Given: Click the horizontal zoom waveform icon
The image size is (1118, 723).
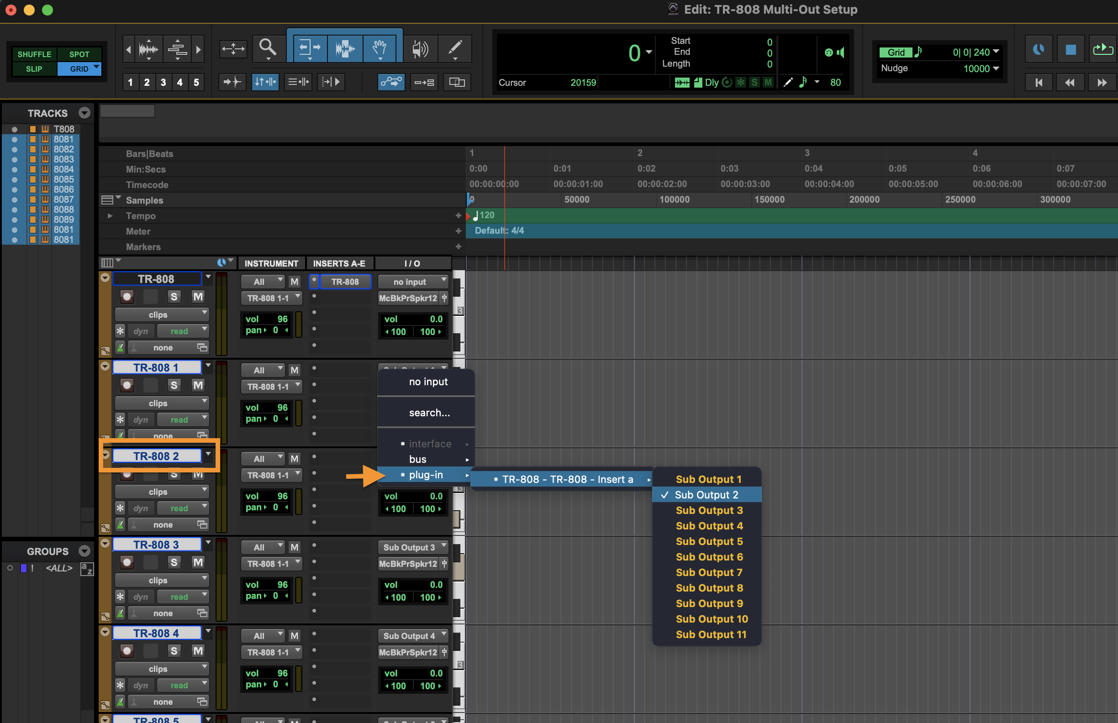Looking at the screenshot, I should [x=148, y=49].
